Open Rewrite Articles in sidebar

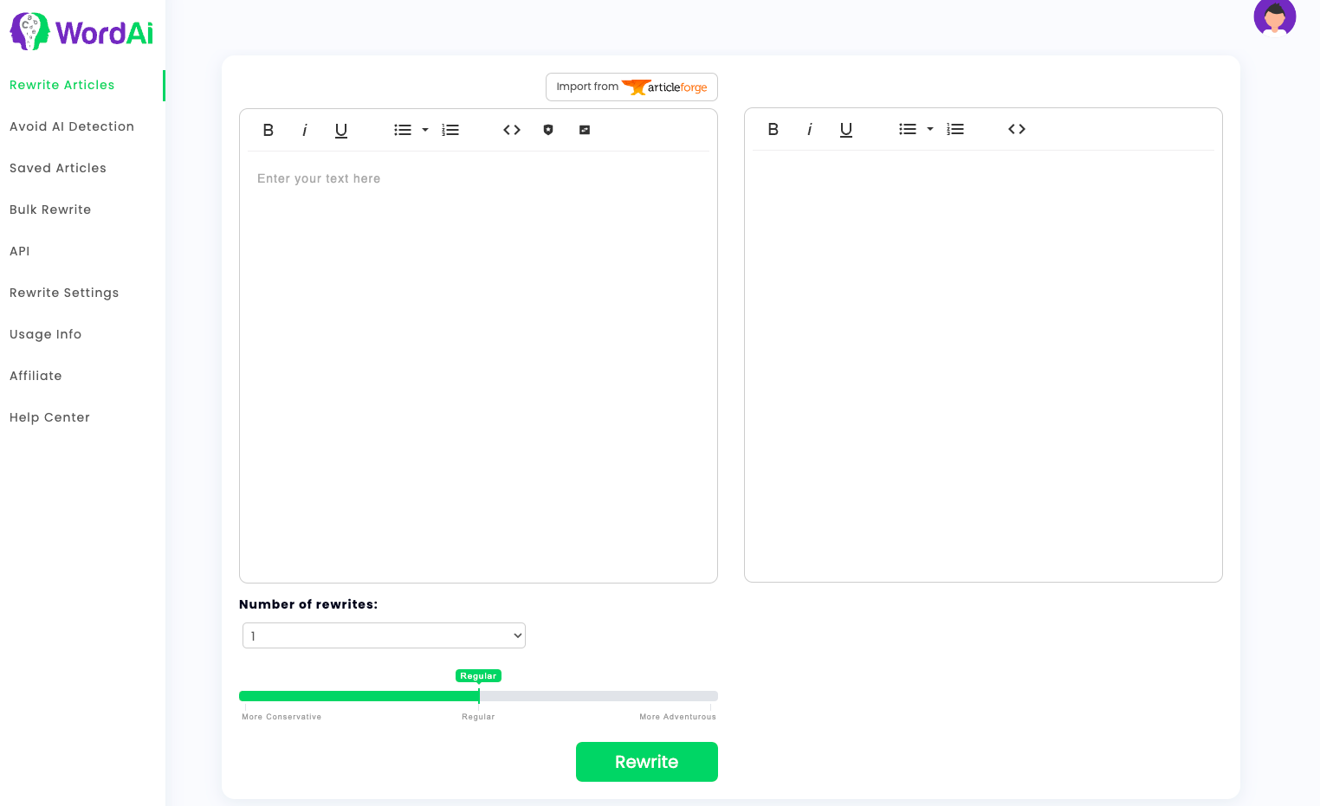pos(62,85)
